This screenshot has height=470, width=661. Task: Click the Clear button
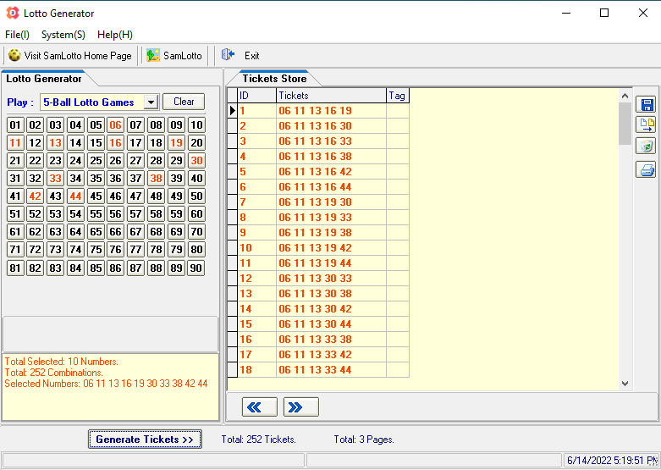click(184, 102)
